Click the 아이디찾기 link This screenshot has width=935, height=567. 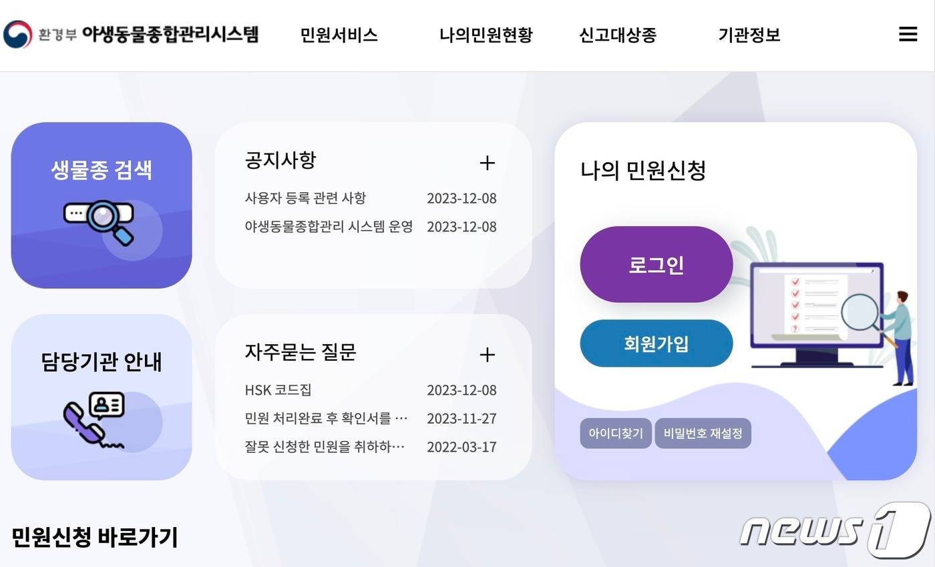pyautogui.click(x=615, y=433)
